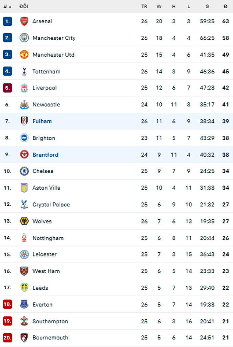The width and height of the screenshot is (233, 347).
Task: Sort by the Đ points column header
Action: 225,7
